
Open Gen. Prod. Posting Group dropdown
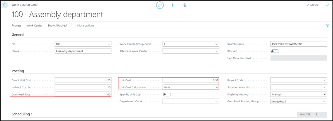pyautogui.click(x=324, y=101)
